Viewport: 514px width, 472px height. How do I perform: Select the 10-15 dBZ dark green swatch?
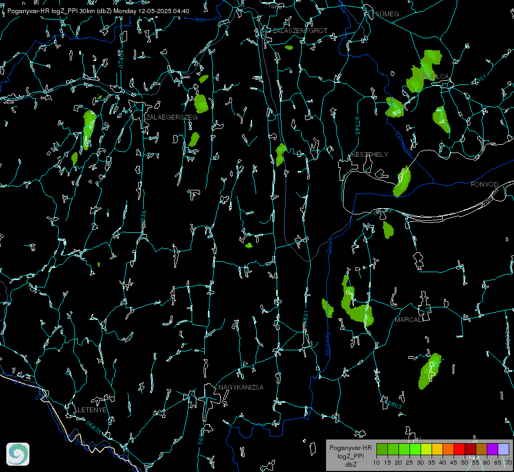[x=382, y=449]
